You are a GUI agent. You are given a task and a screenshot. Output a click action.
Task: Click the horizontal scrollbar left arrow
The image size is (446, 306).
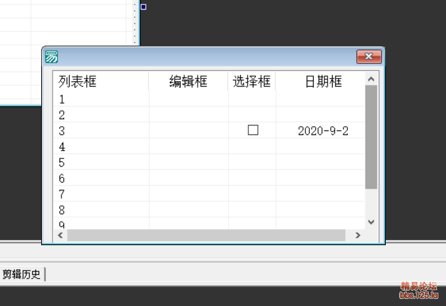(60, 235)
